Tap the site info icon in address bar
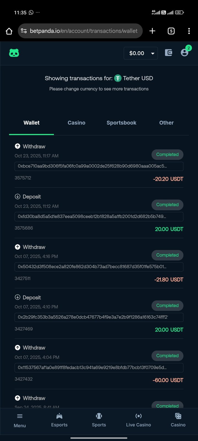Viewport: 198px width, 441px height. (x=24, y=31)
